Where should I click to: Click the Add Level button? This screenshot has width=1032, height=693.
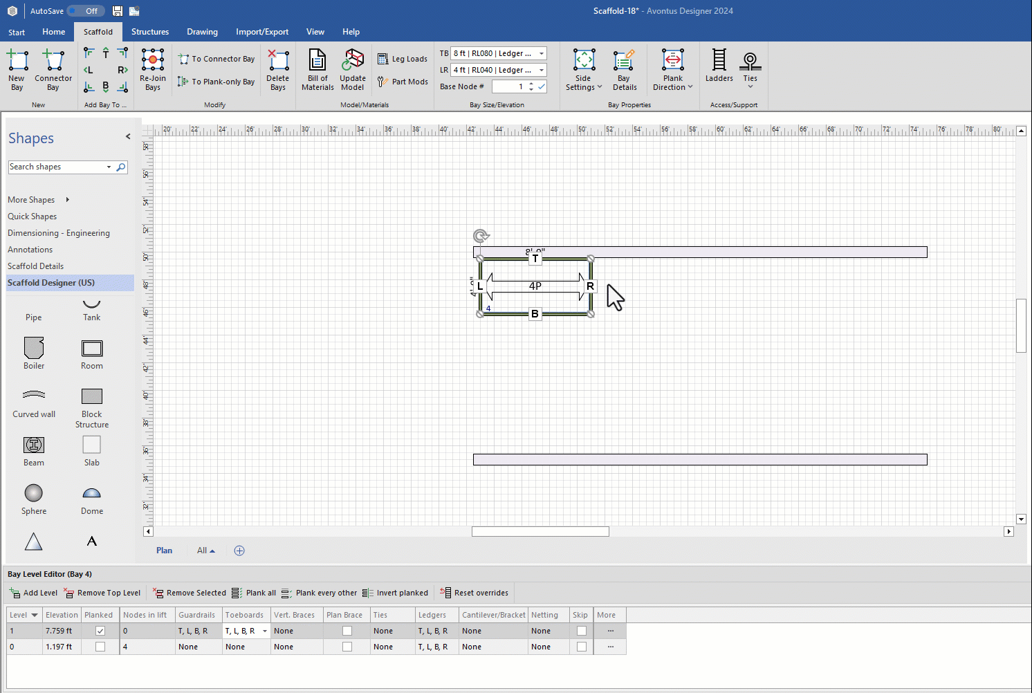click(34, 593)
